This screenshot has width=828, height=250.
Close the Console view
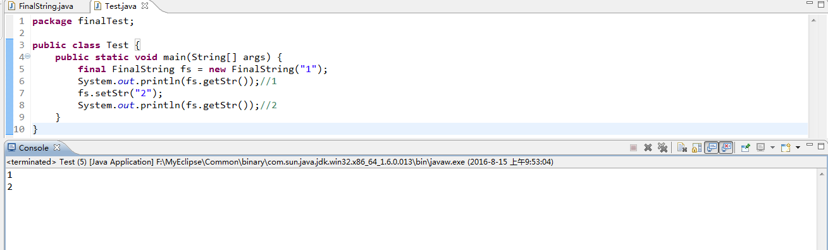coord(56,147)
